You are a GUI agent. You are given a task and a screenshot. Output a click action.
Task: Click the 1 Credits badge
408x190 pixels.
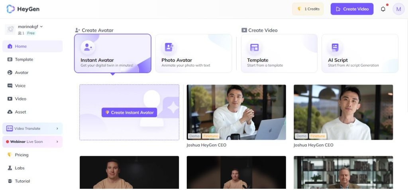[308, 9]
